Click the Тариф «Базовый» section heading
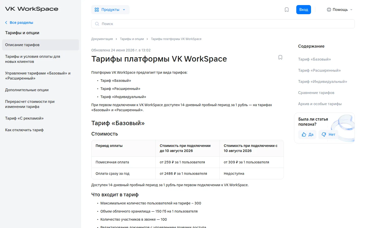 118,123
